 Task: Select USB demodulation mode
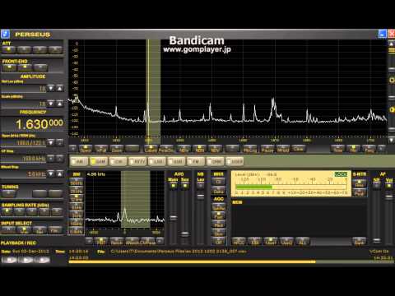pos(177,161)
